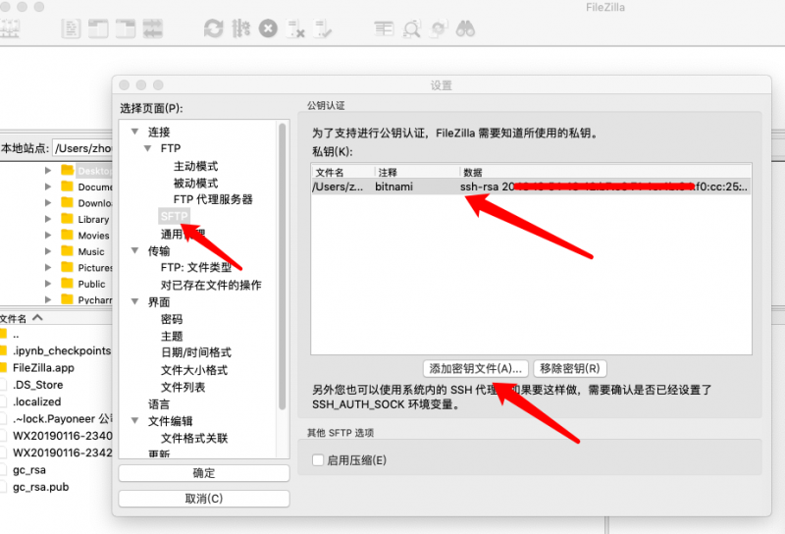This screenshot has width=785, height=534.
Task: Open directory listing filters icon
Action: click(384, 28)
